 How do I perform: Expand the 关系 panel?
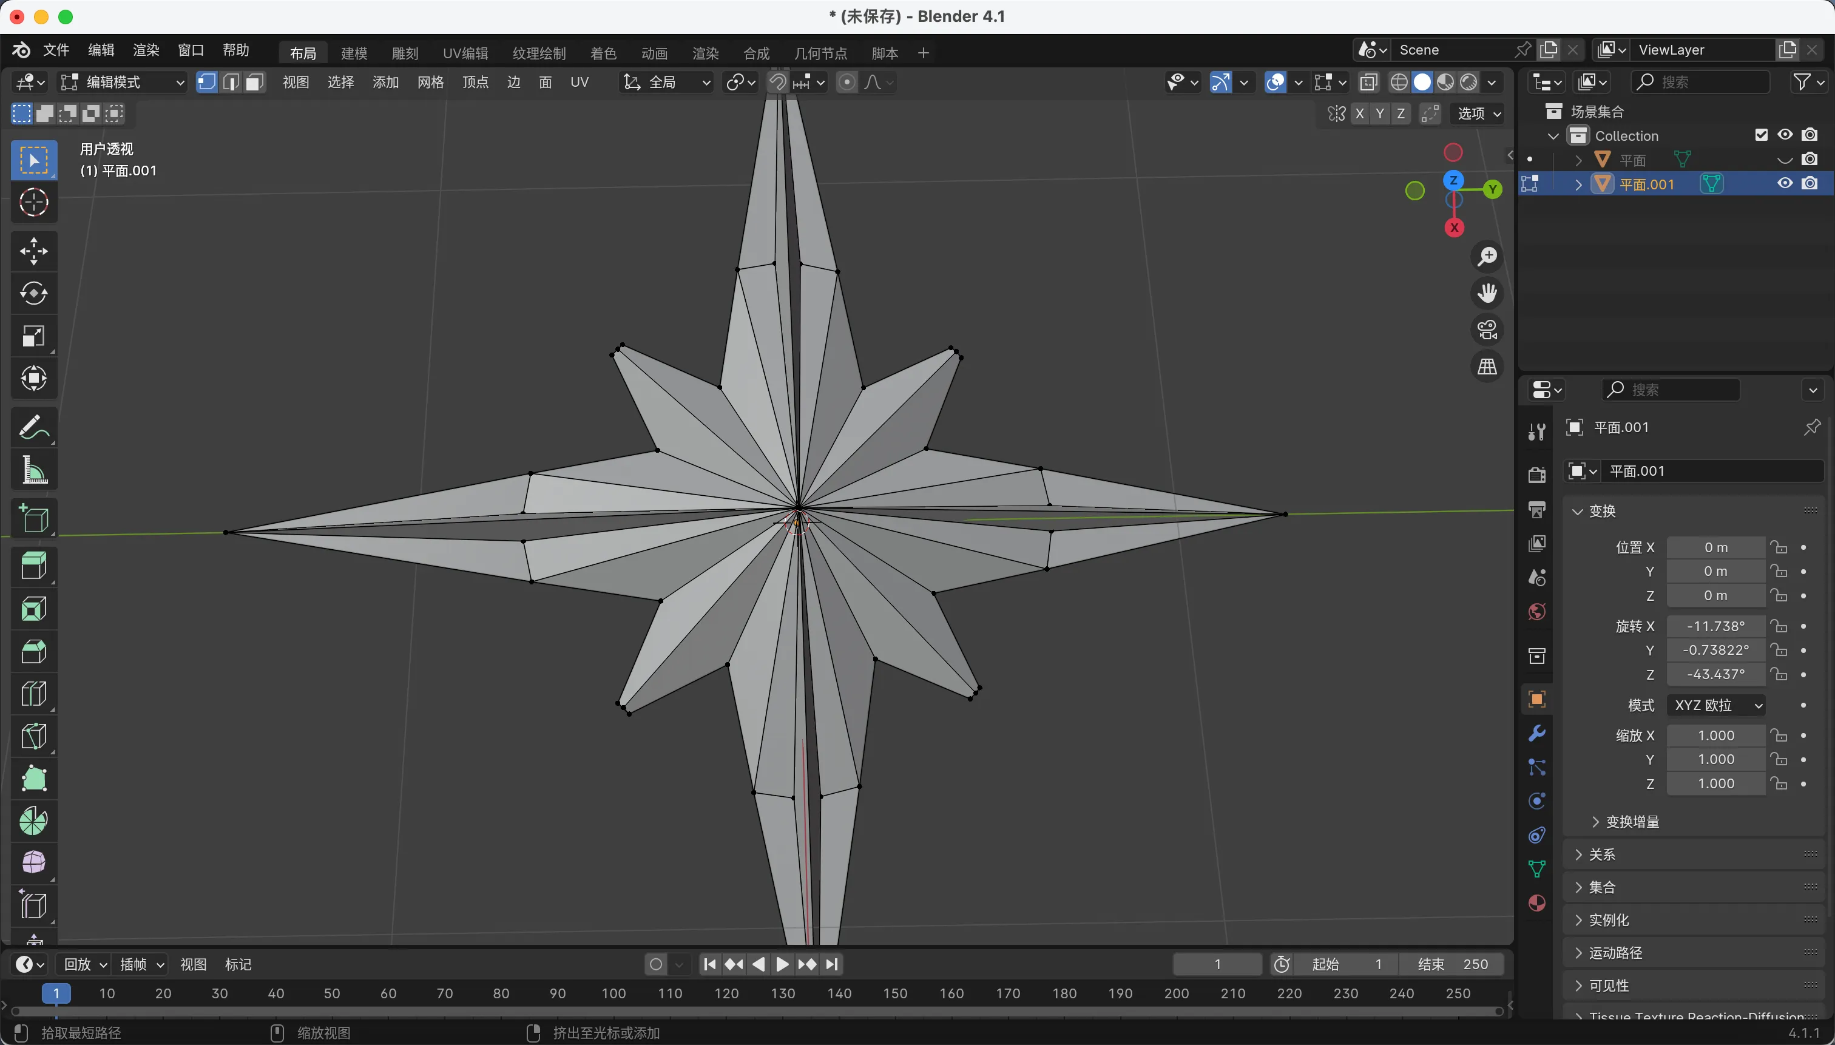(1602, 854)
